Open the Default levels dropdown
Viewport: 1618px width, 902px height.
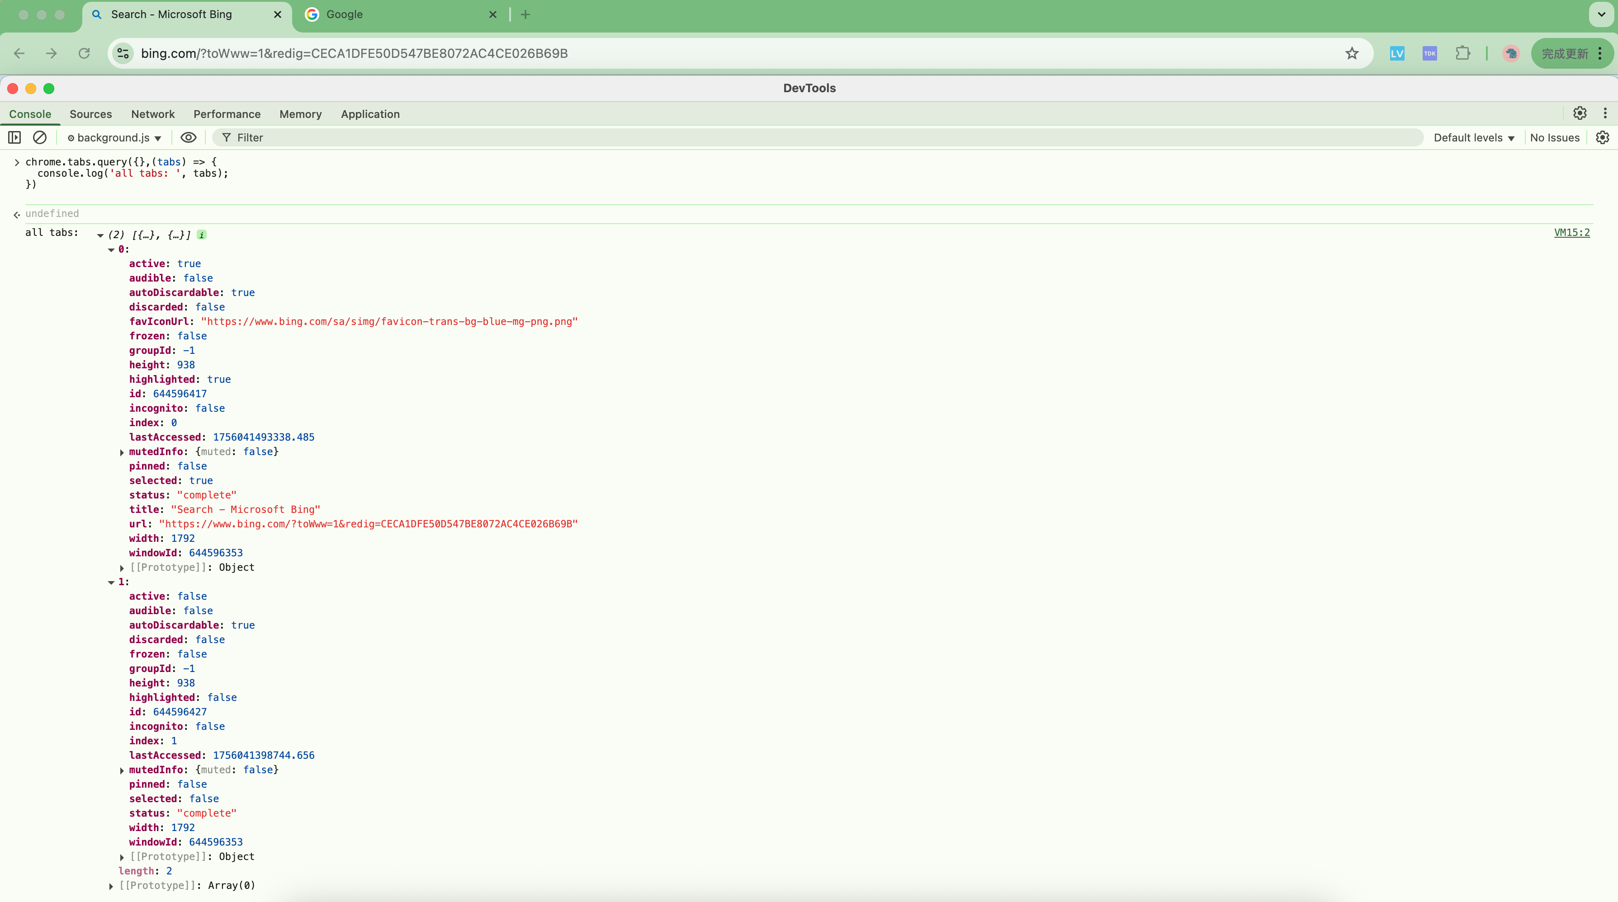[x=1474, y=137]
